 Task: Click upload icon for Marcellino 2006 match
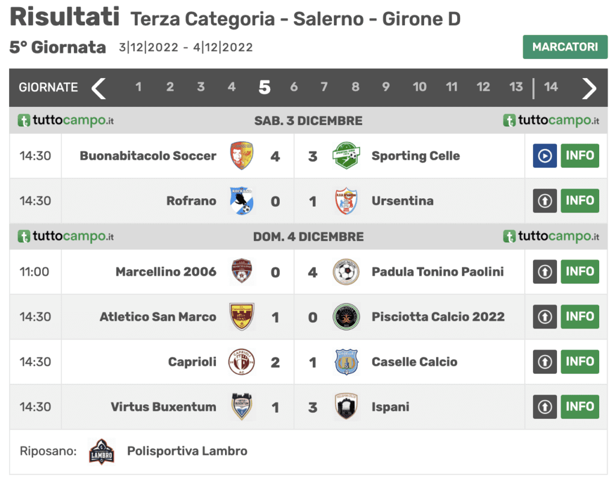[544, 272]
